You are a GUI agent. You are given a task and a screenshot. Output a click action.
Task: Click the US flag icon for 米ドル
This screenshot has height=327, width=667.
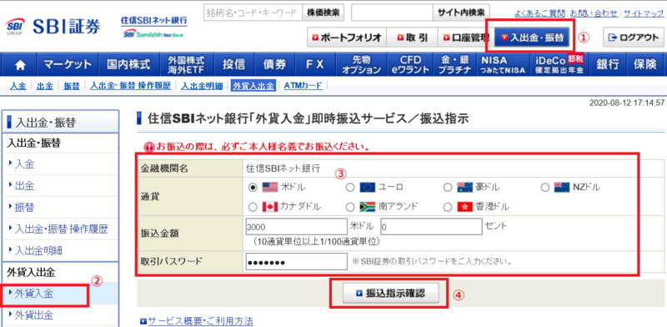pyautogui.click(x=269, y=187)
